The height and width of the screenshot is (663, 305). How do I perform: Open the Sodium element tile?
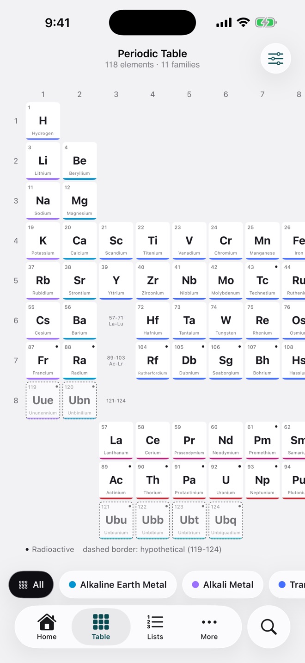(43, 201)
